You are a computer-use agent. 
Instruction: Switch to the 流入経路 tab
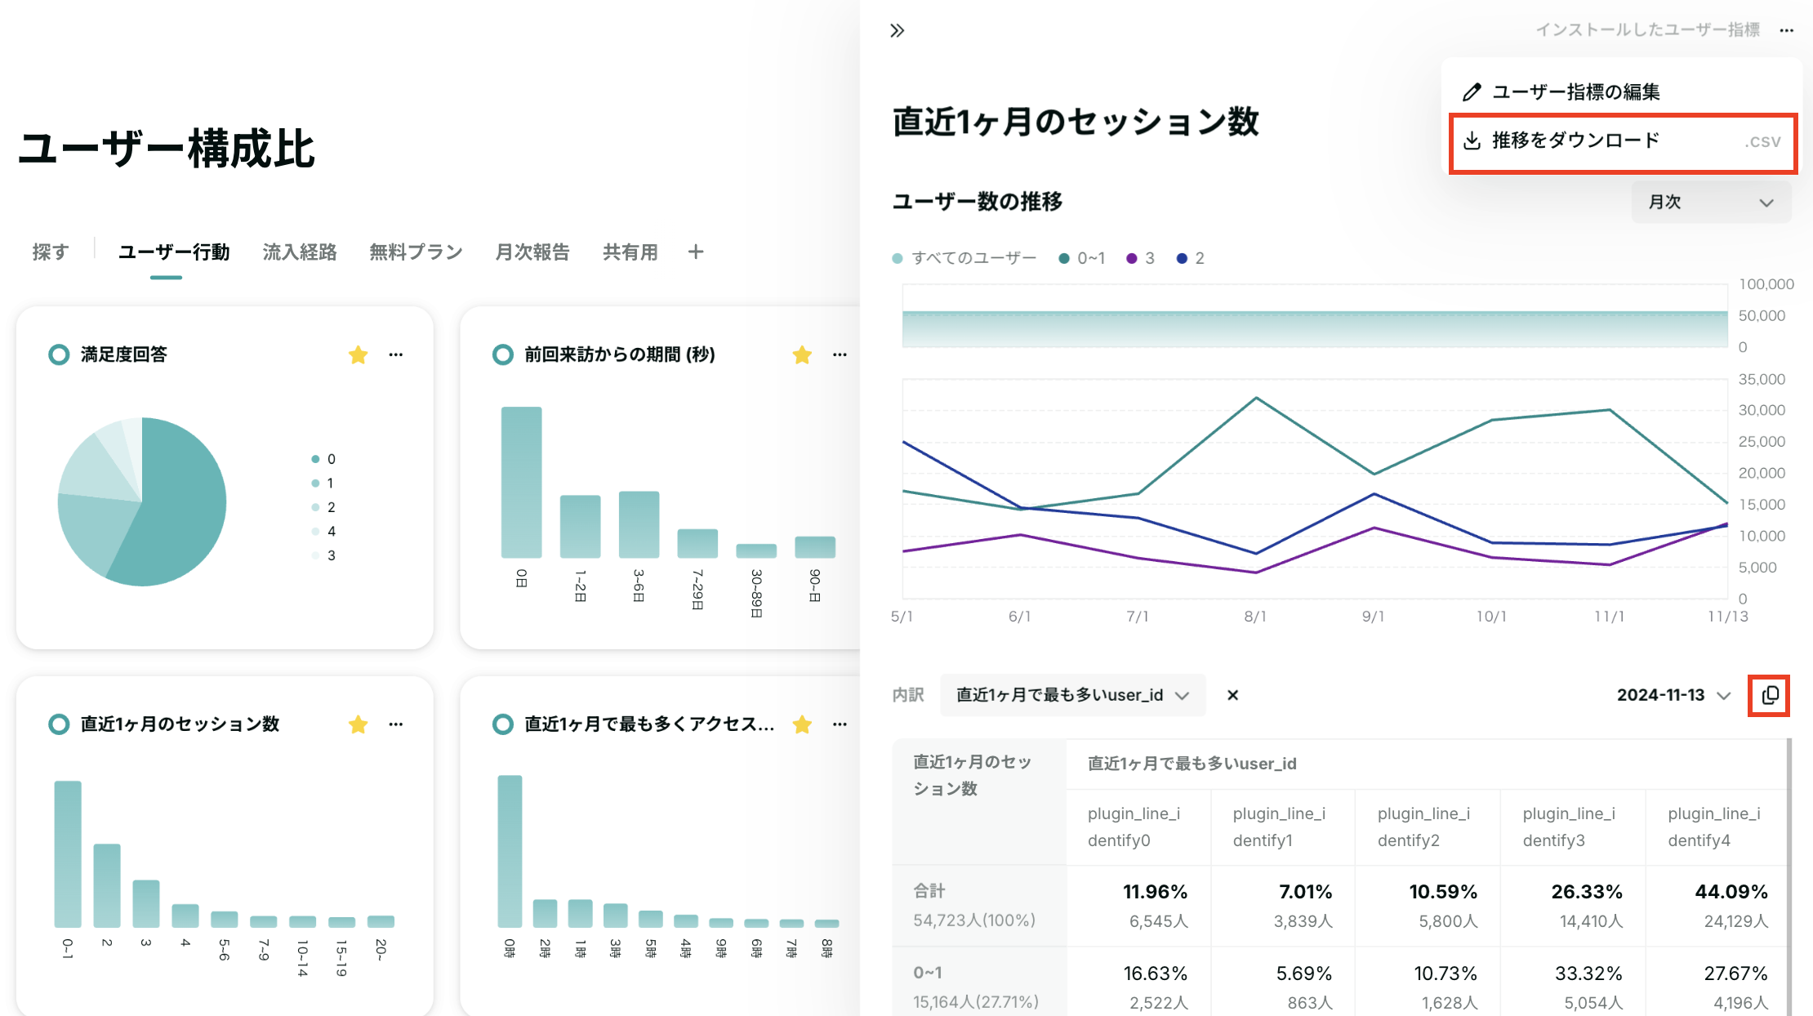300,252
